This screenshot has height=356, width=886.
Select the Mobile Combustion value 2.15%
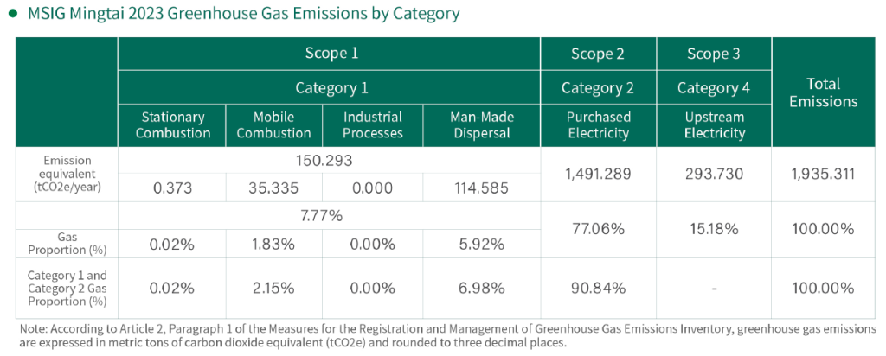tap(273, 289)
